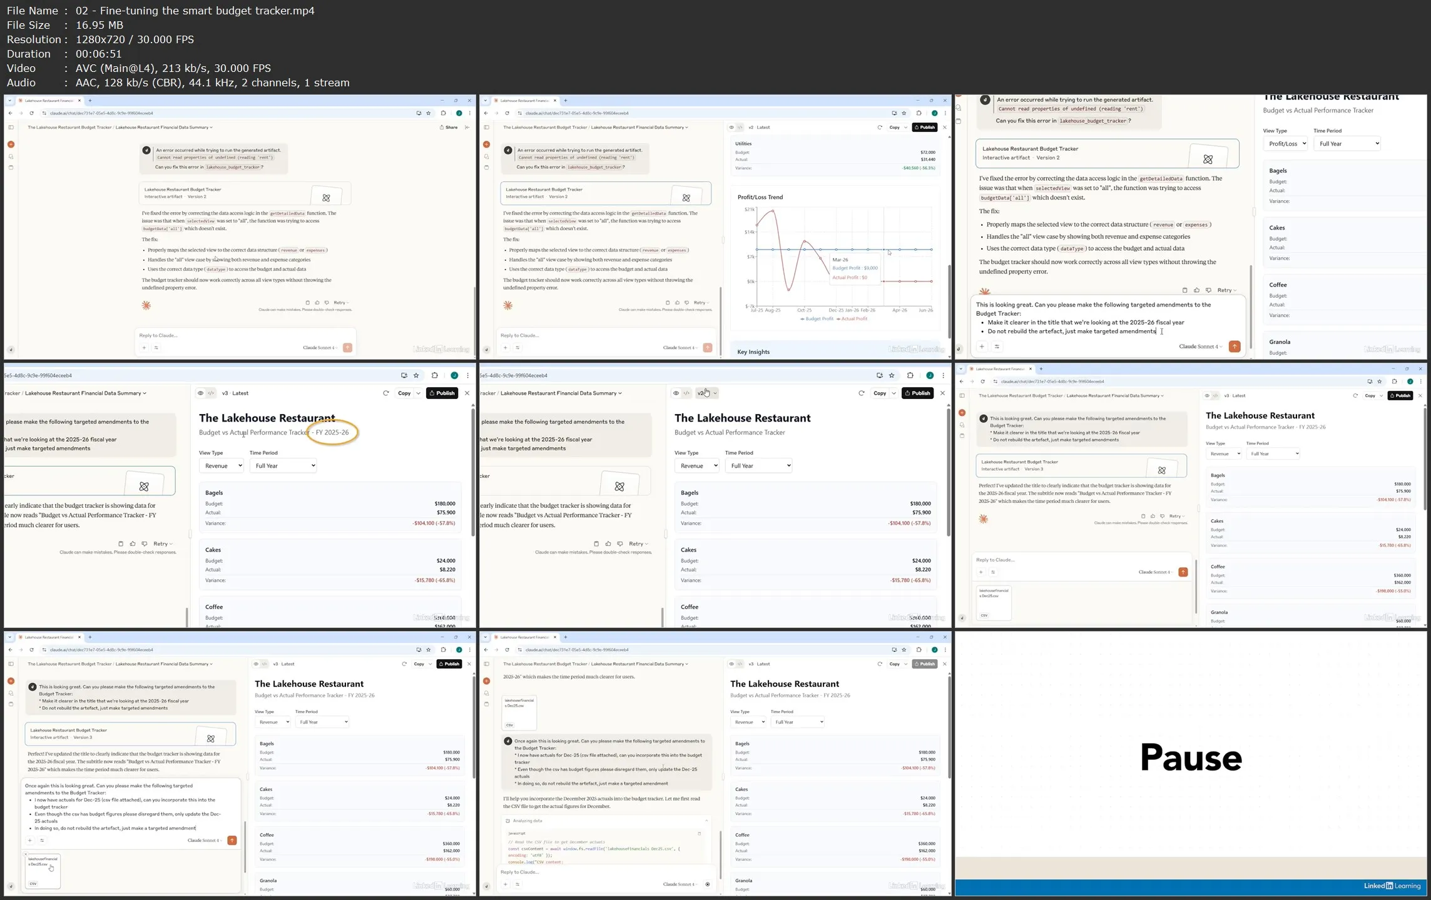Screen dimensions: 1431x900
Task: Copy the javascript code block under Analyzing data
Action: (x=700, y=833)
